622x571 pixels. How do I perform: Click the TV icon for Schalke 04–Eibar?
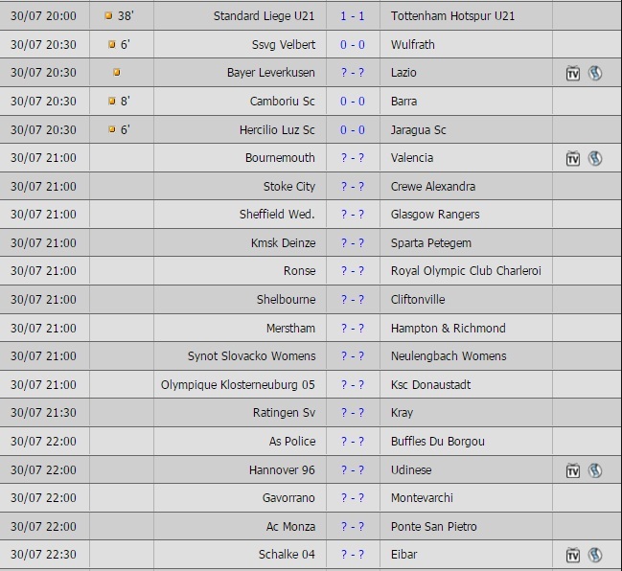click(x=573, y=555)
